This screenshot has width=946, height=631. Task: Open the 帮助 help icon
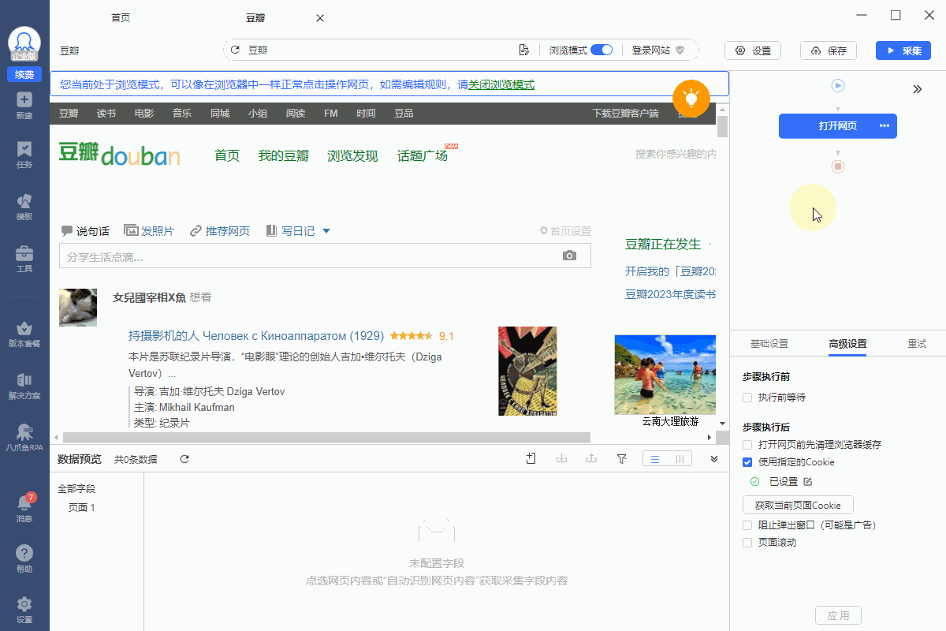[x=24, y=558]
